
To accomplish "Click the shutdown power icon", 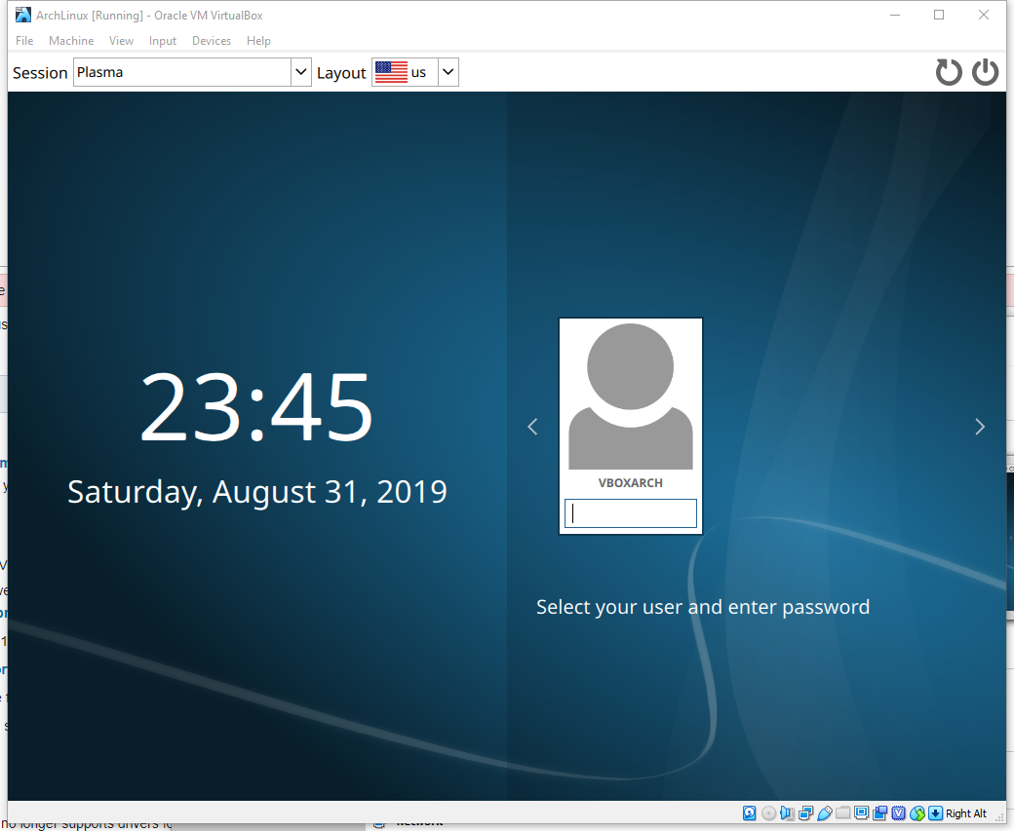I will click(985, 72).
